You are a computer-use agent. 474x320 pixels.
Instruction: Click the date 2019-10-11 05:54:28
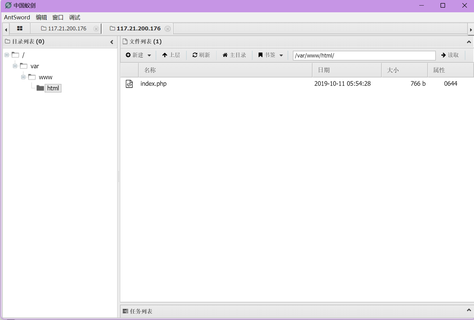click(342, 84)
